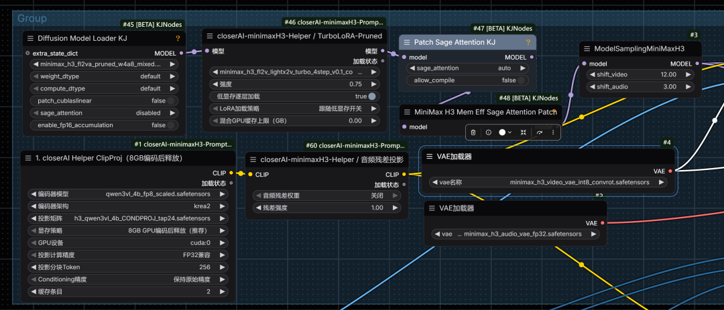Open the Conditioning精度 dropdown
Screen dimensions: 724x310
tap(127, 280)
